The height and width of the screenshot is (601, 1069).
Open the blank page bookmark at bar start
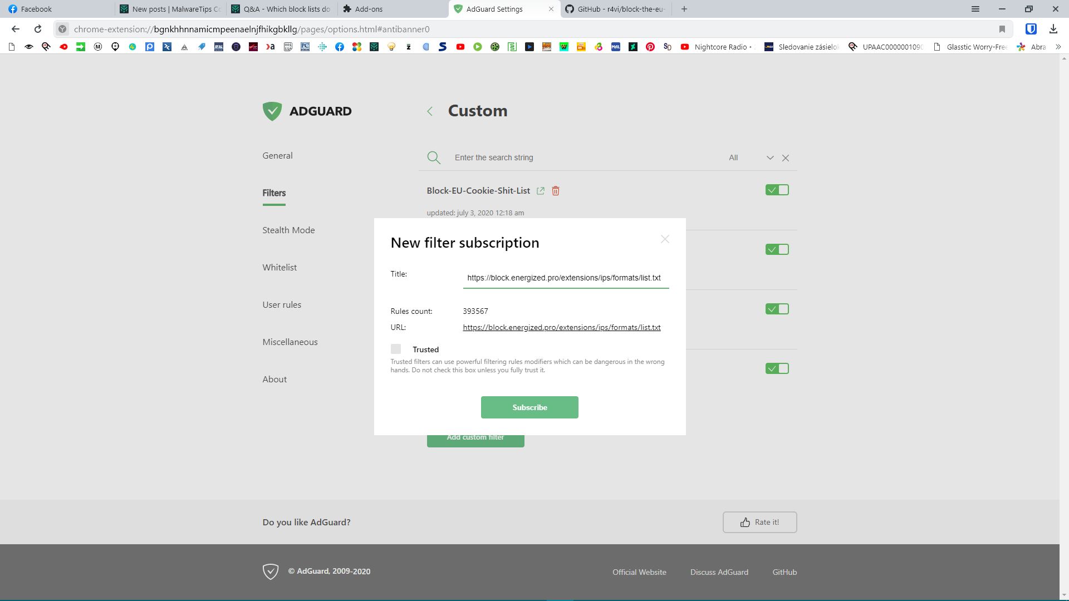12,47
